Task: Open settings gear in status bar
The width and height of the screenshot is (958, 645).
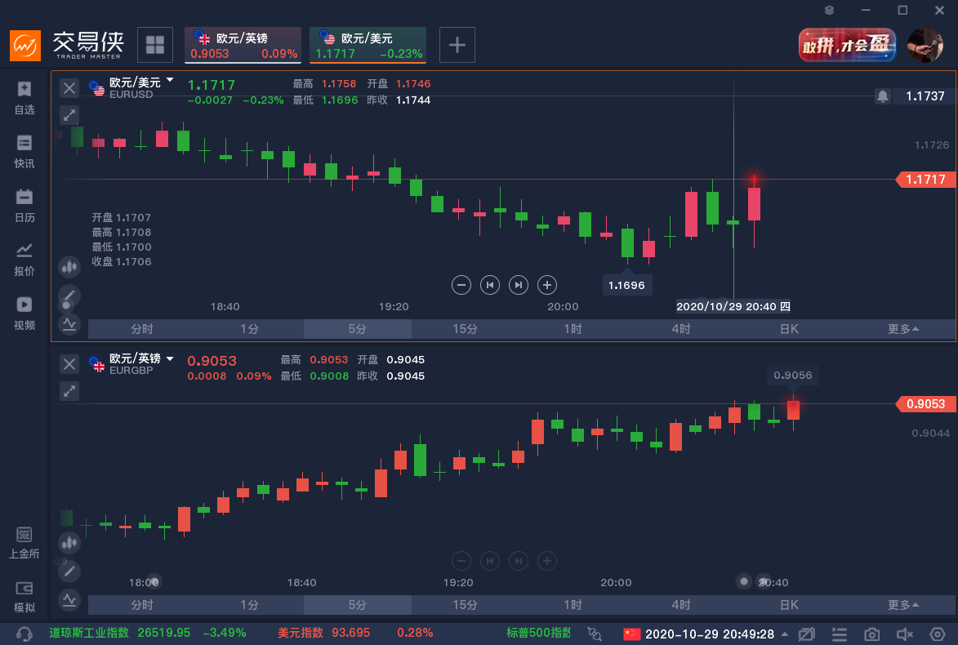Action: [x=938, y=634]
